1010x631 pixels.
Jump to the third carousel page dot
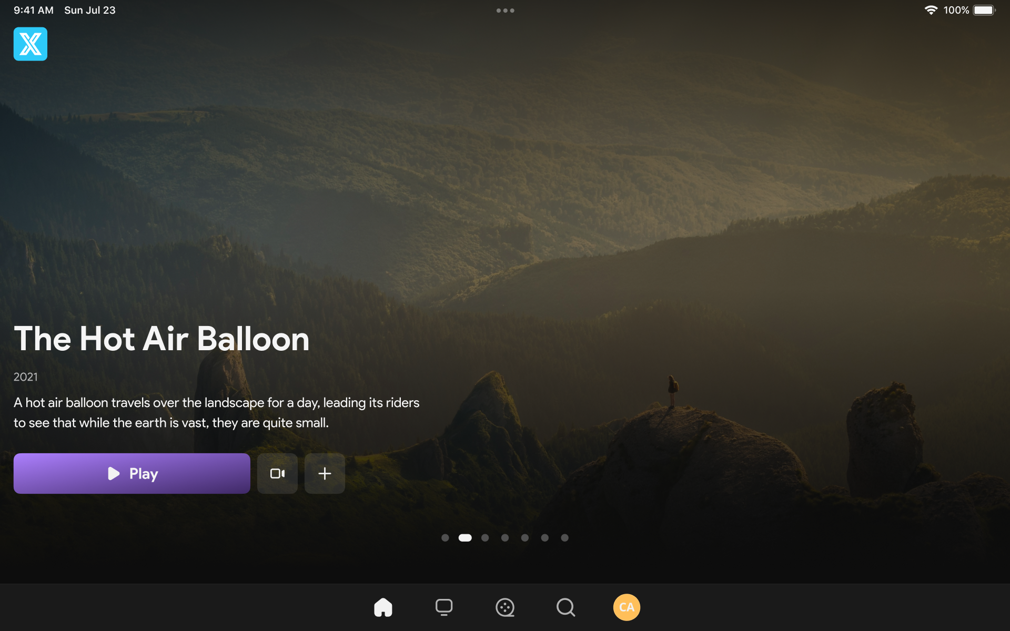485,537
